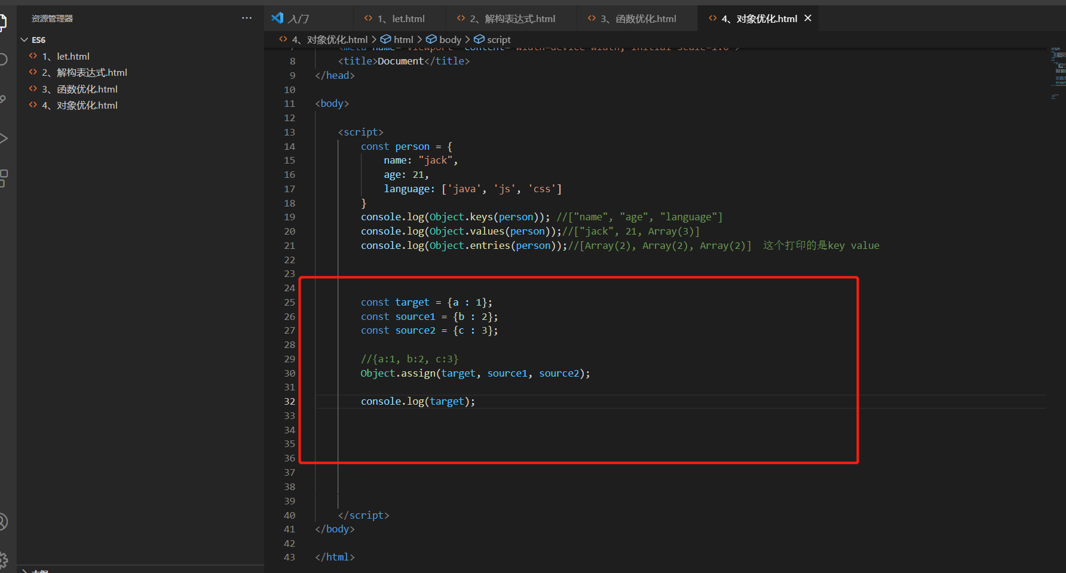Click the closing </html> tag

(x=335, y=557)
